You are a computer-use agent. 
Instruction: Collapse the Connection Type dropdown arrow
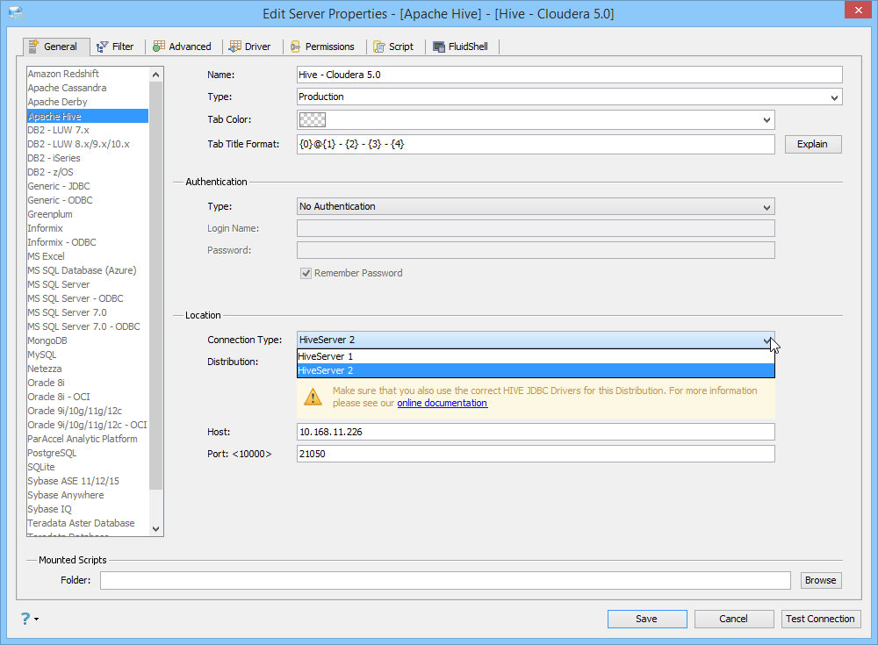(x=766, y=340)
